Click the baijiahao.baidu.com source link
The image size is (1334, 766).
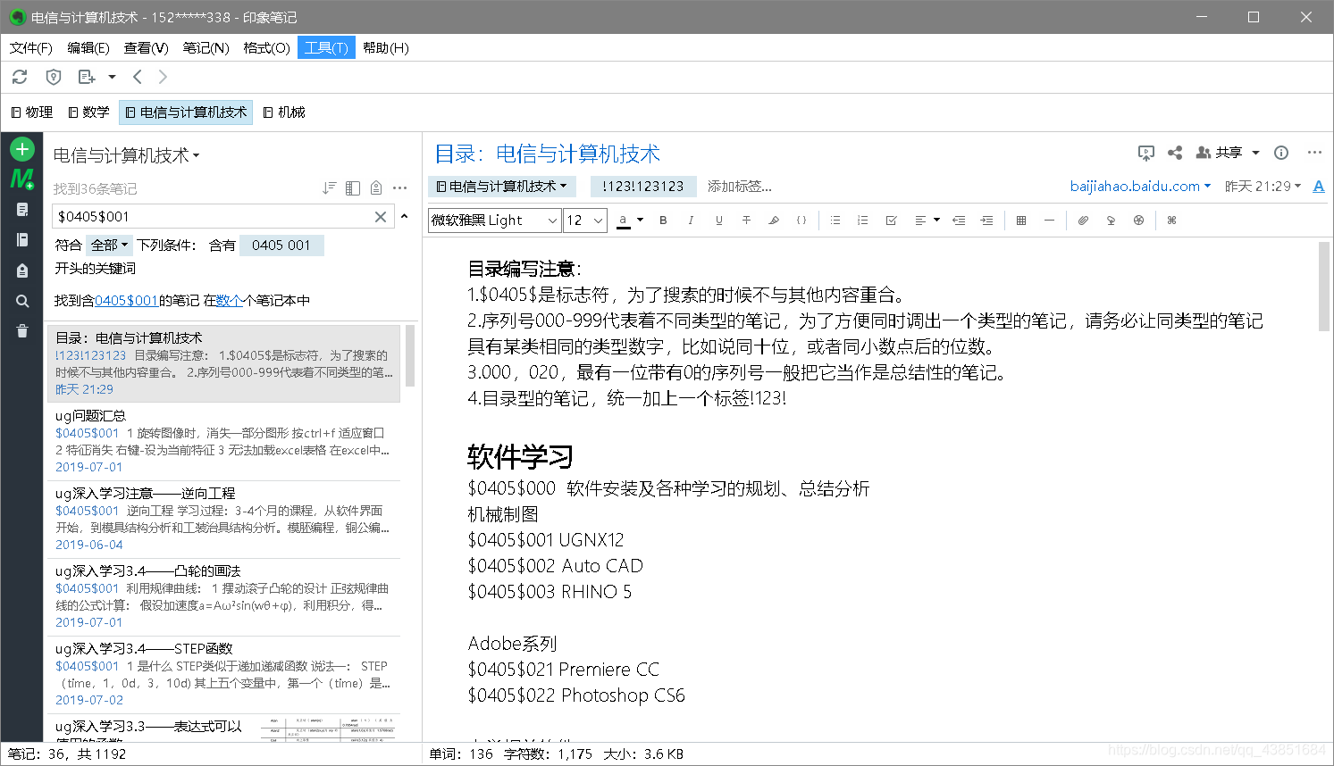tap(1135, 187)
